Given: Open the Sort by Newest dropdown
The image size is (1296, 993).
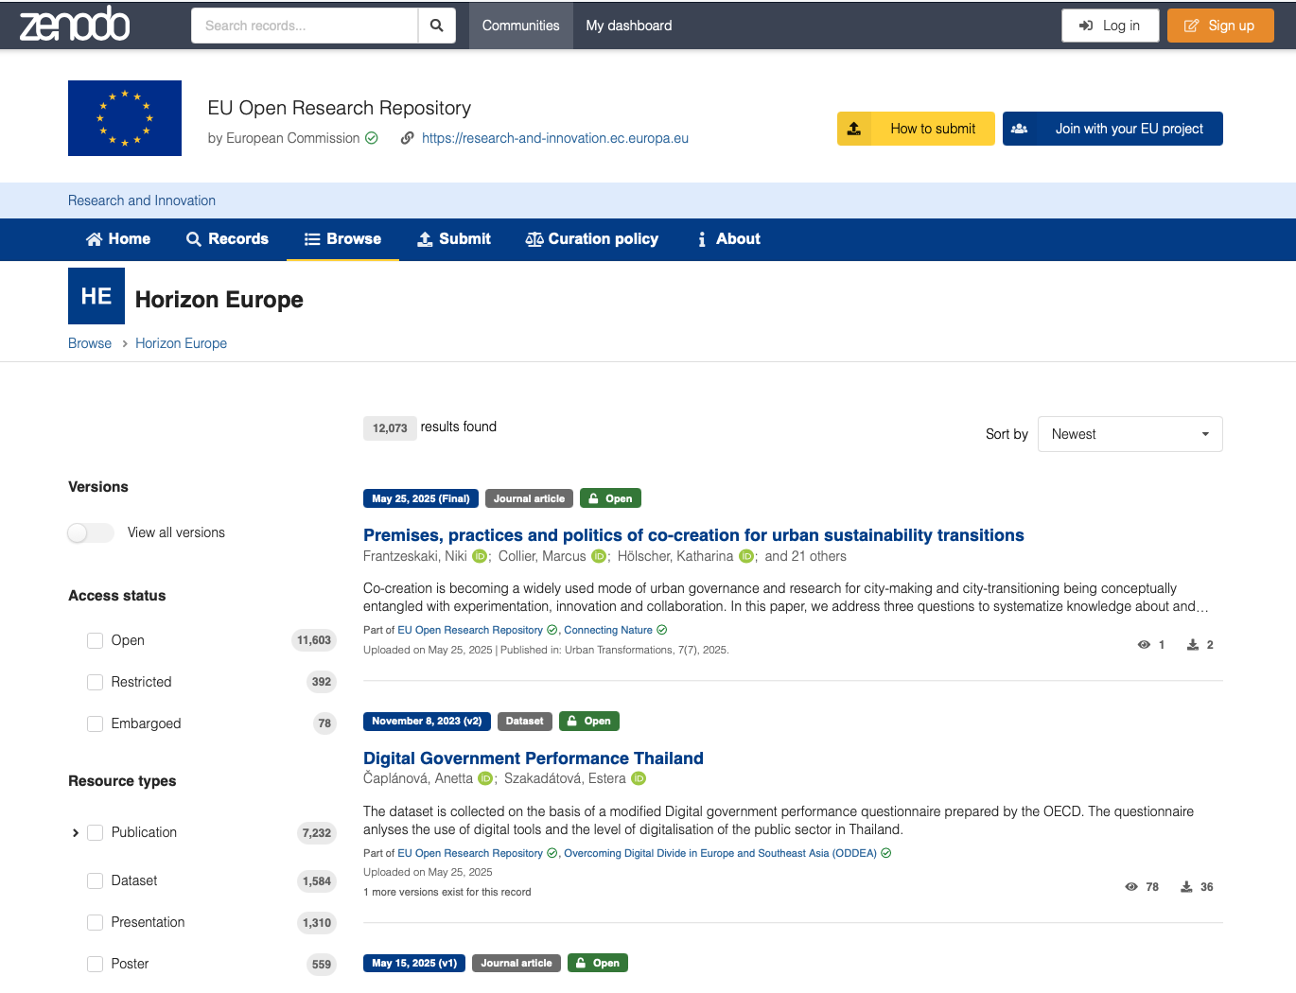Looking at the screenshot, I should pos(1130,434).
